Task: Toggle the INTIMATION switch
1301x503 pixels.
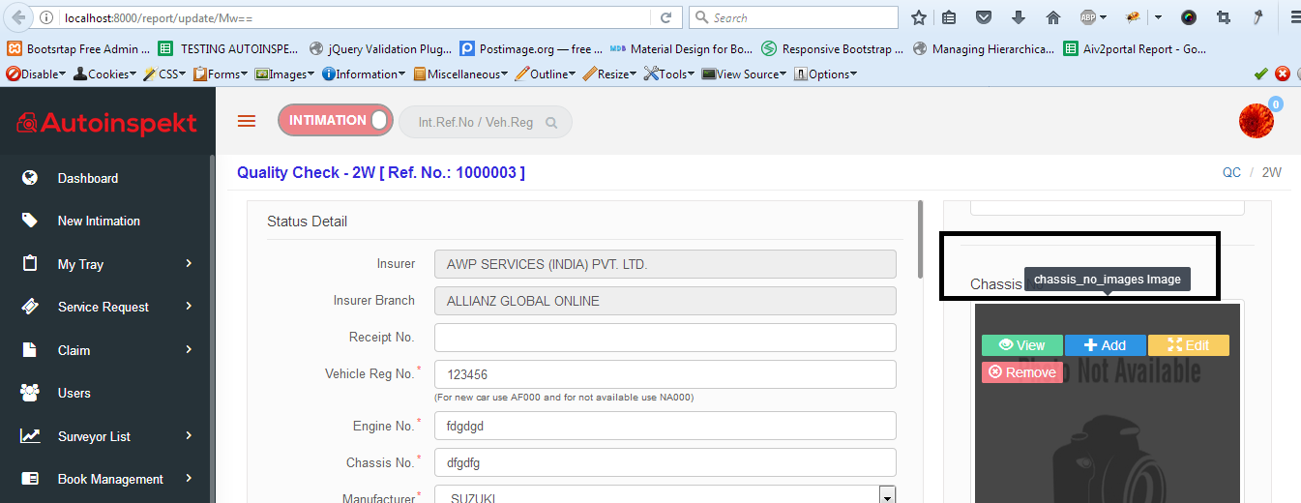Action: (x=336, y=121)
